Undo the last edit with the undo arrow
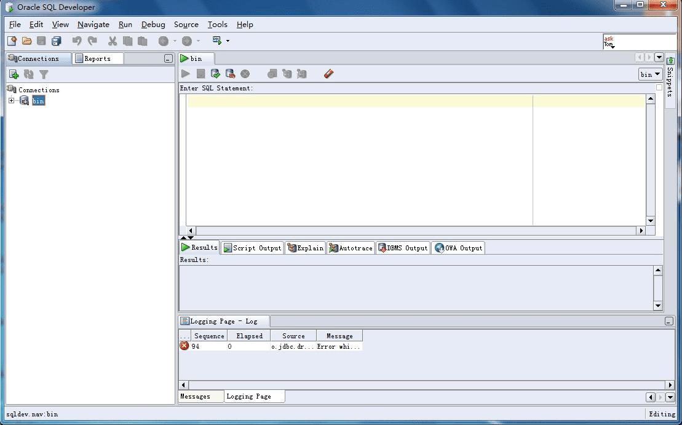Image resolution: width=682 pixels, height=425 pixels. pyautogui.click(x=77, y=41)
